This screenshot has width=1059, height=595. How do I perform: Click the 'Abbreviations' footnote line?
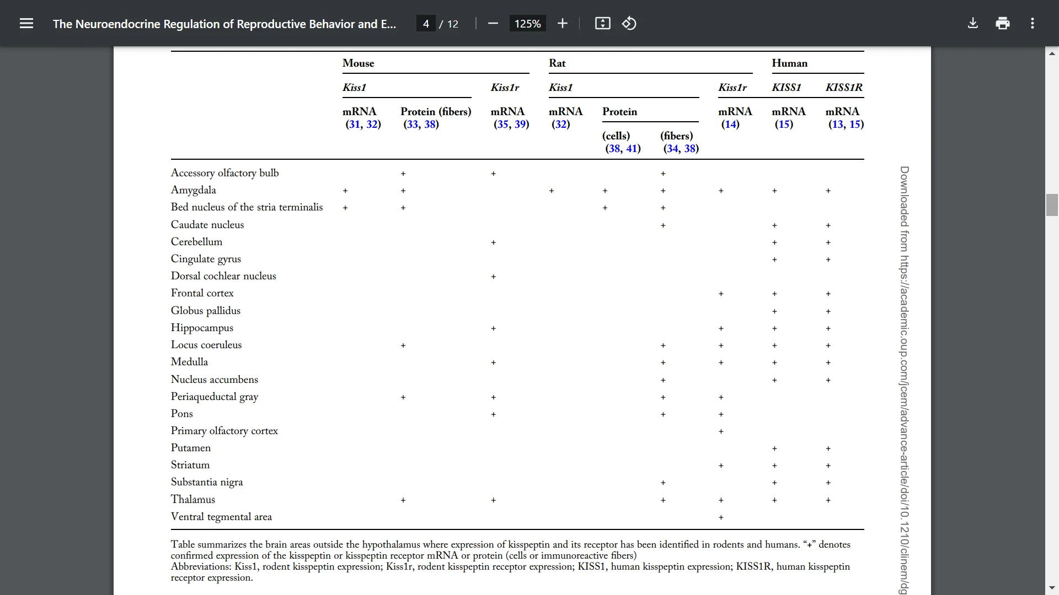tap(510, 572)
